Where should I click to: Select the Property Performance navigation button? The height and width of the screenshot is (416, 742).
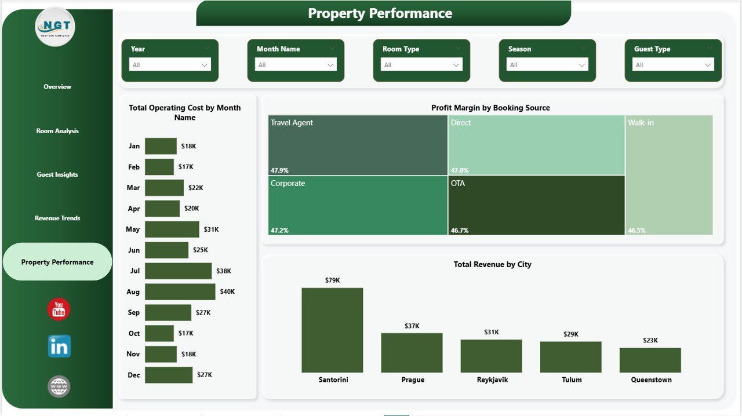pyautogui.click(x=57, y=262)
